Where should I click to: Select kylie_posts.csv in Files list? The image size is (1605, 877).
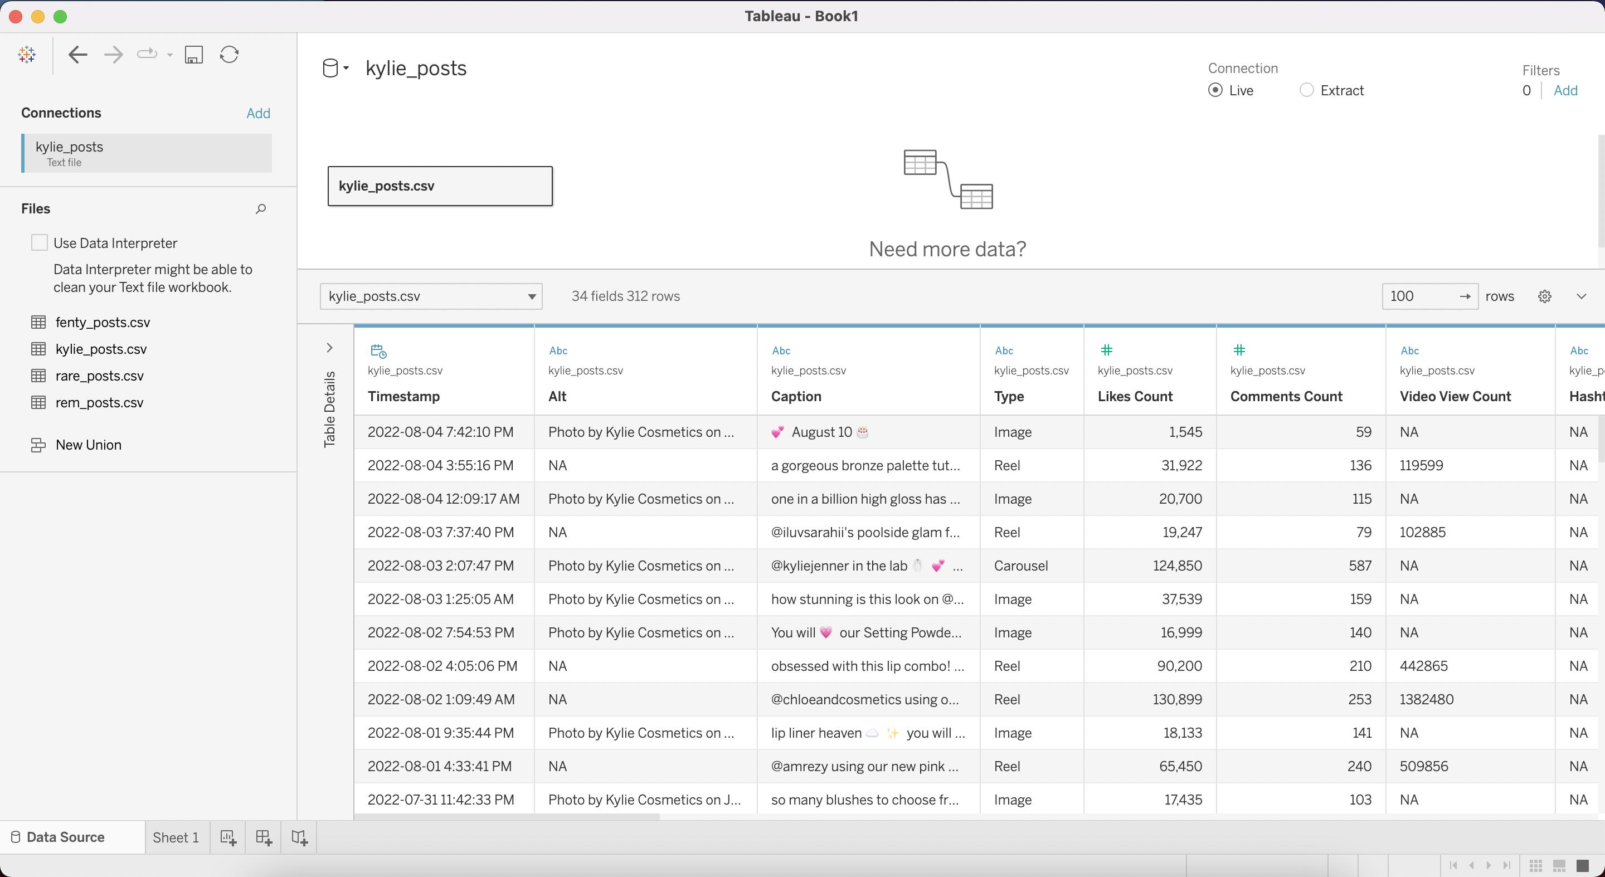pyautogui.click(x=101, y=349)
